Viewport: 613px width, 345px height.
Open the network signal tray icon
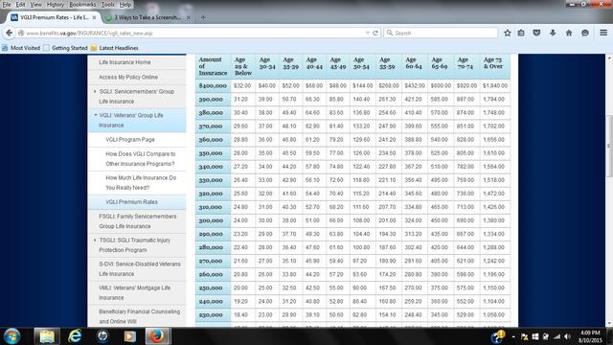(x=556, y=336)
